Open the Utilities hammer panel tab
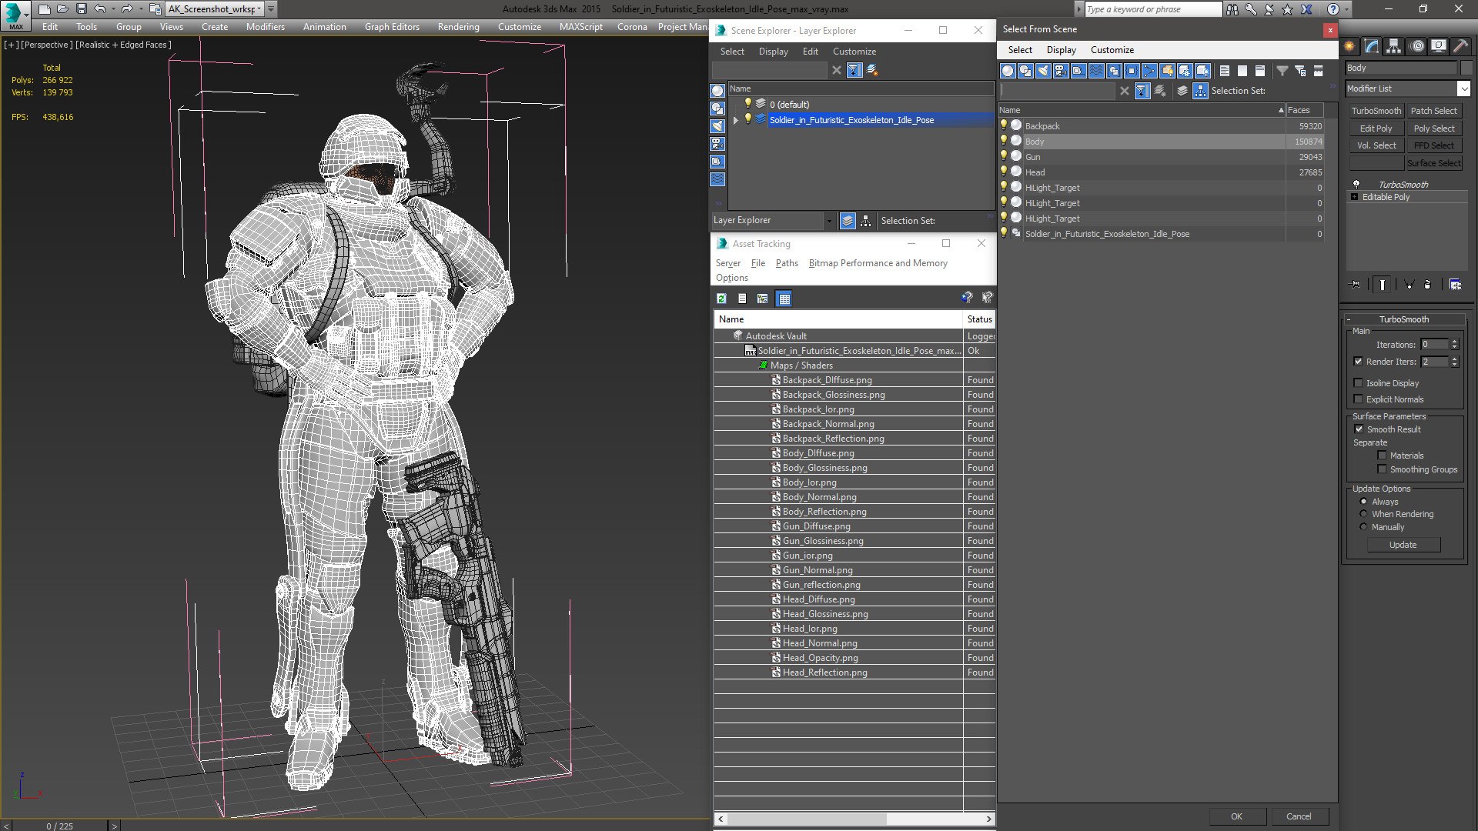 (1460, 46)
